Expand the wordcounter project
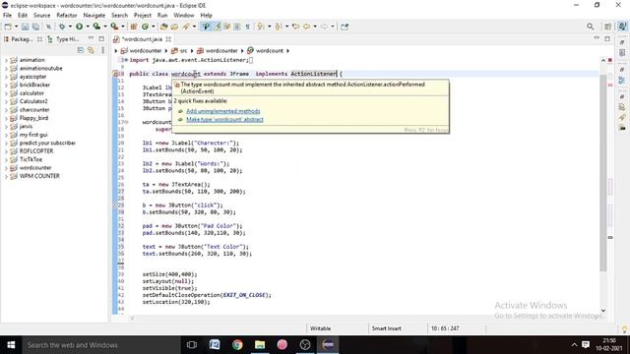The width and height of the screenshot is (630, 354). point(6,168)
